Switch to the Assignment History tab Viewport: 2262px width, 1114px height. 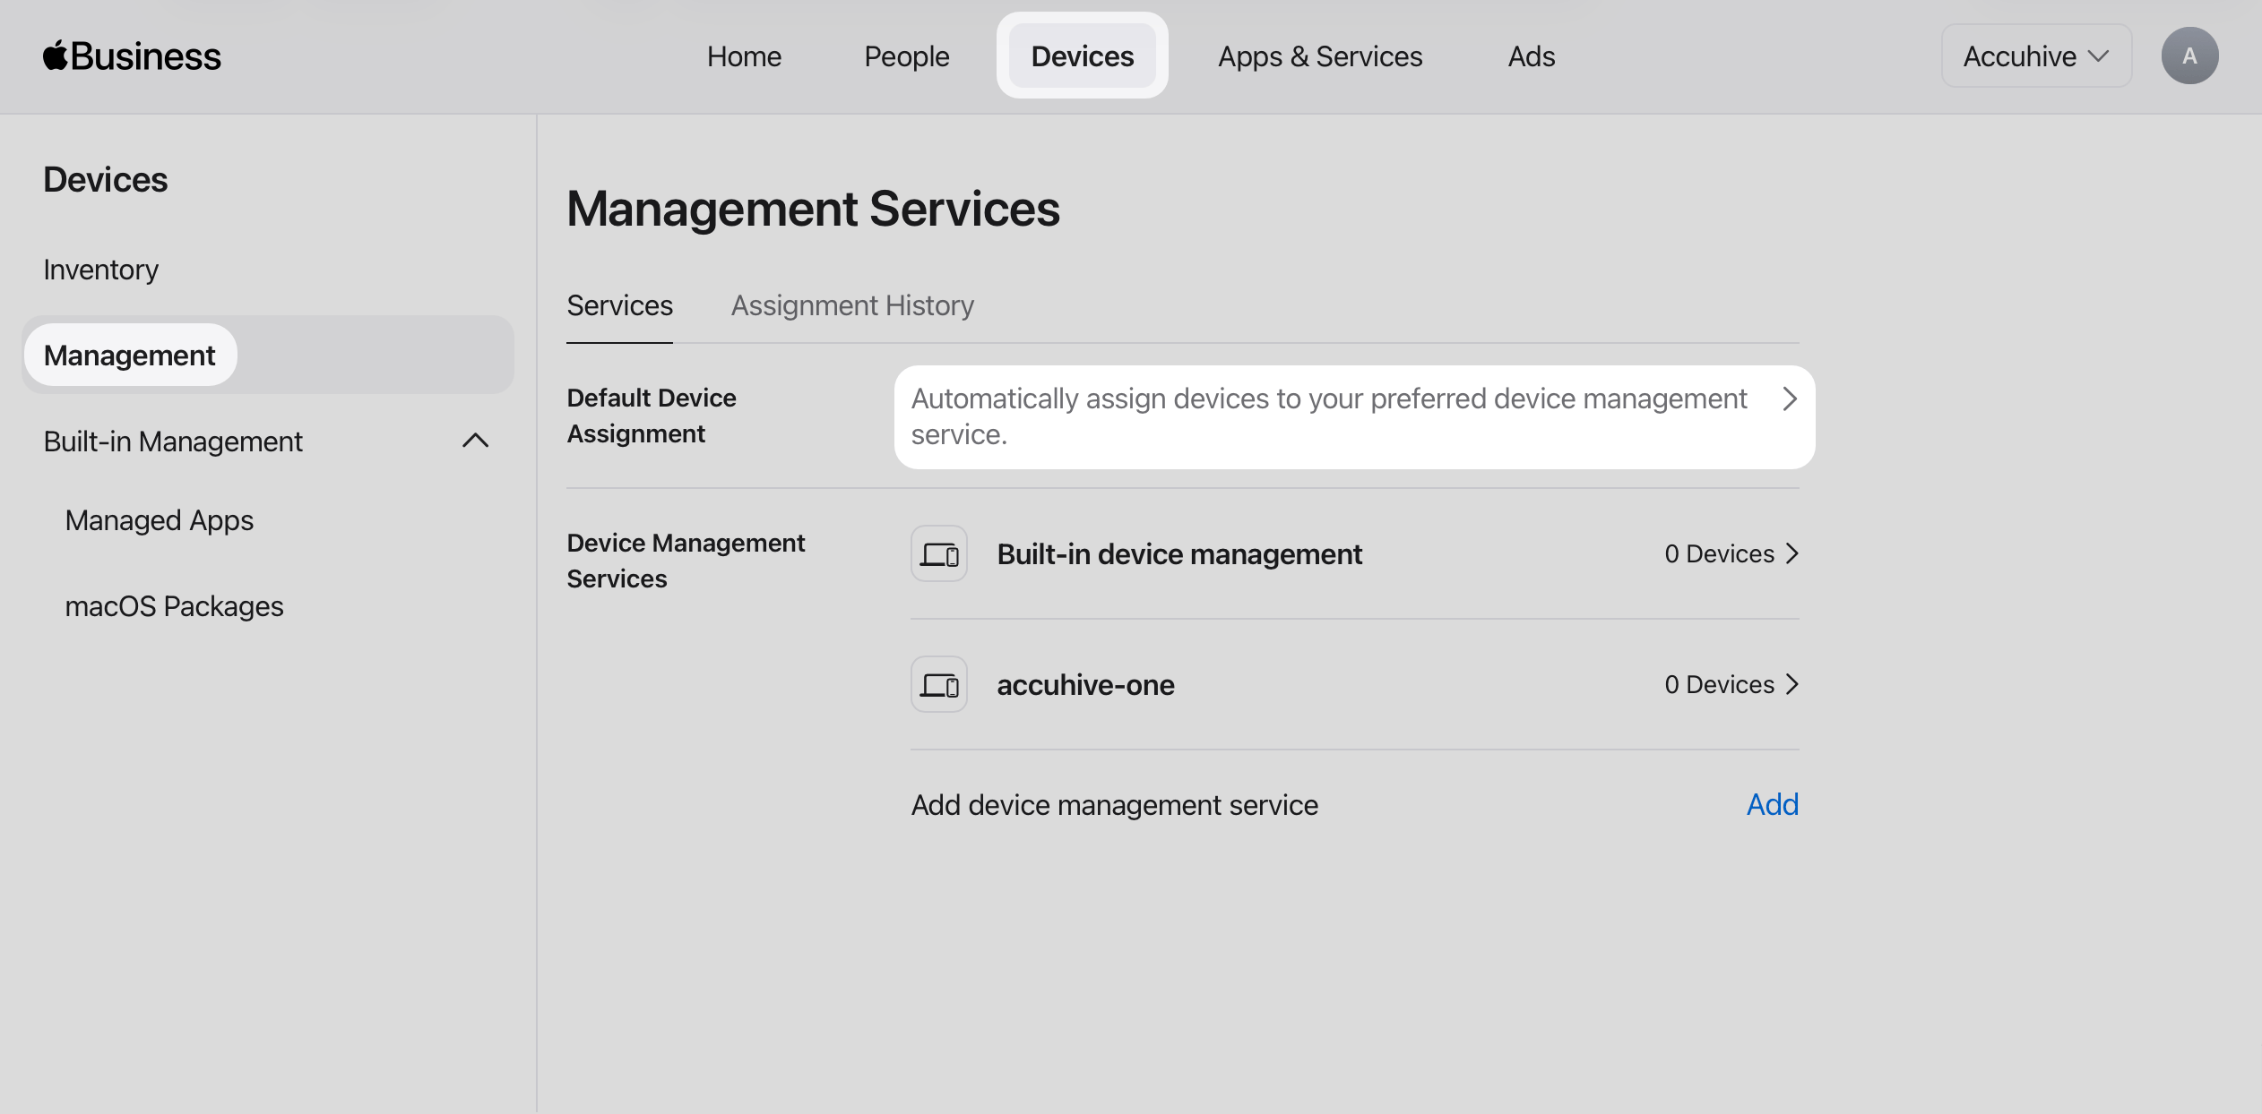852,305
